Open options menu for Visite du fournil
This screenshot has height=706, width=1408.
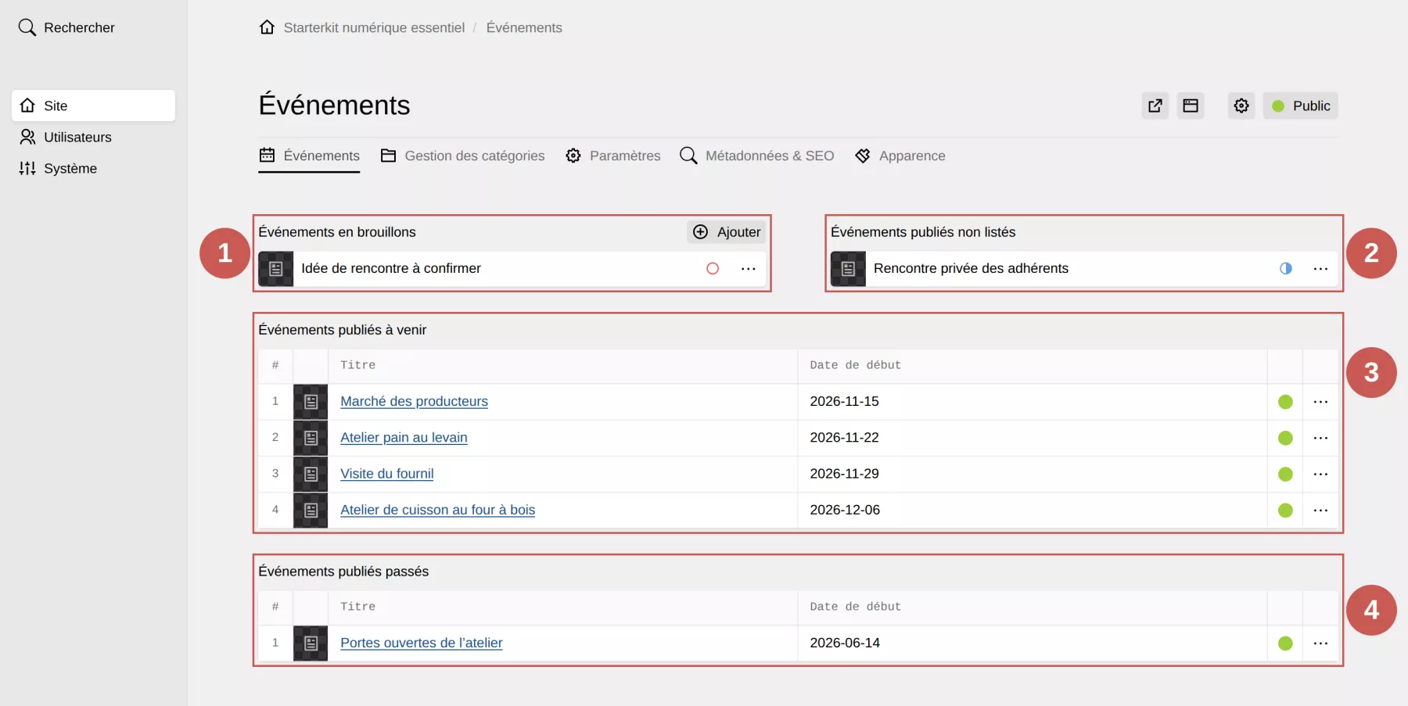[x=1321, y=474]
